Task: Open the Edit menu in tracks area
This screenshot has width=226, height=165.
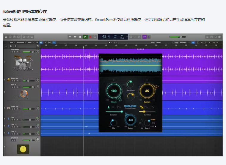Action: point(12,42)
